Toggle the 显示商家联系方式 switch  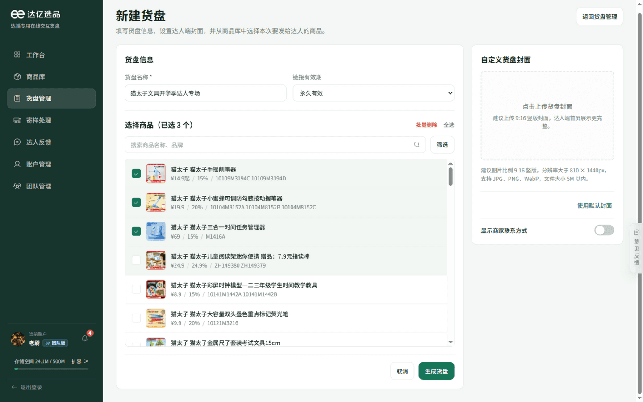(x=604, y=230)
